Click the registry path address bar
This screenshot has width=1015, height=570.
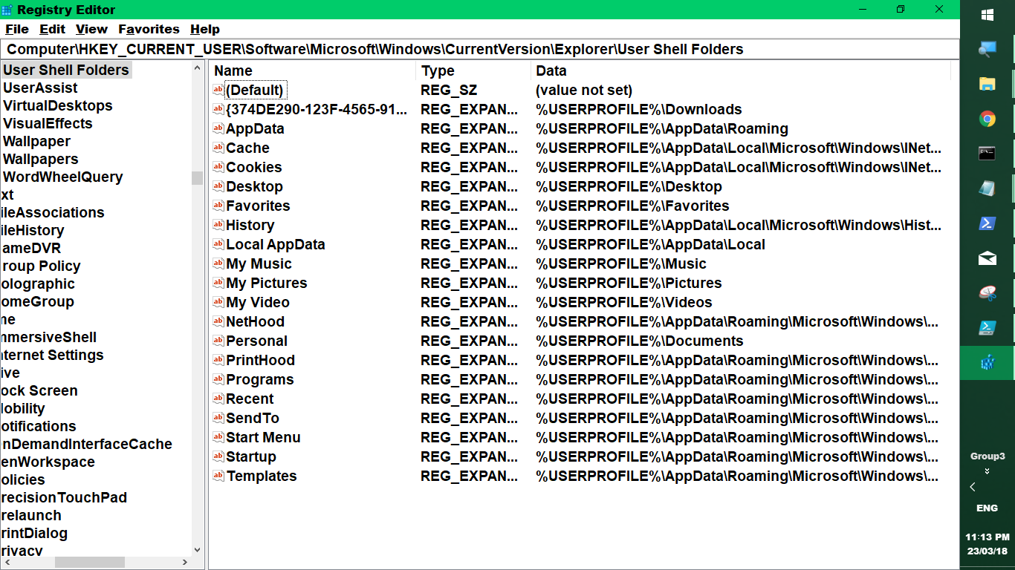[x=480, y=50]
